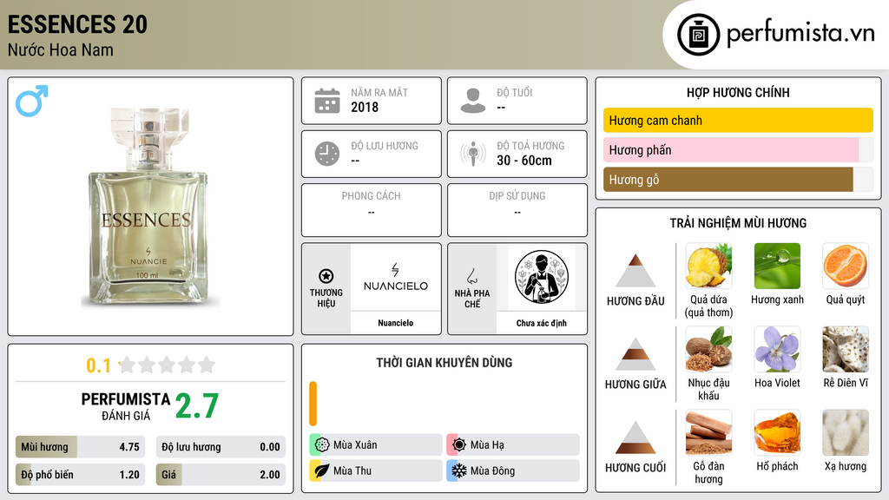Click the green 2.7 Perfumista score
The height and width of the screenshot is (500, 889).
pos(197,406)
